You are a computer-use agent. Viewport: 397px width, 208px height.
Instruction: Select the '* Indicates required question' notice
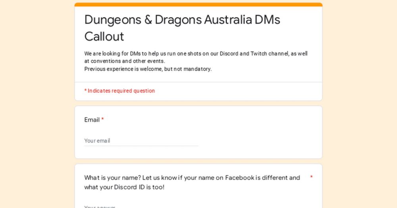coord(119,91)
